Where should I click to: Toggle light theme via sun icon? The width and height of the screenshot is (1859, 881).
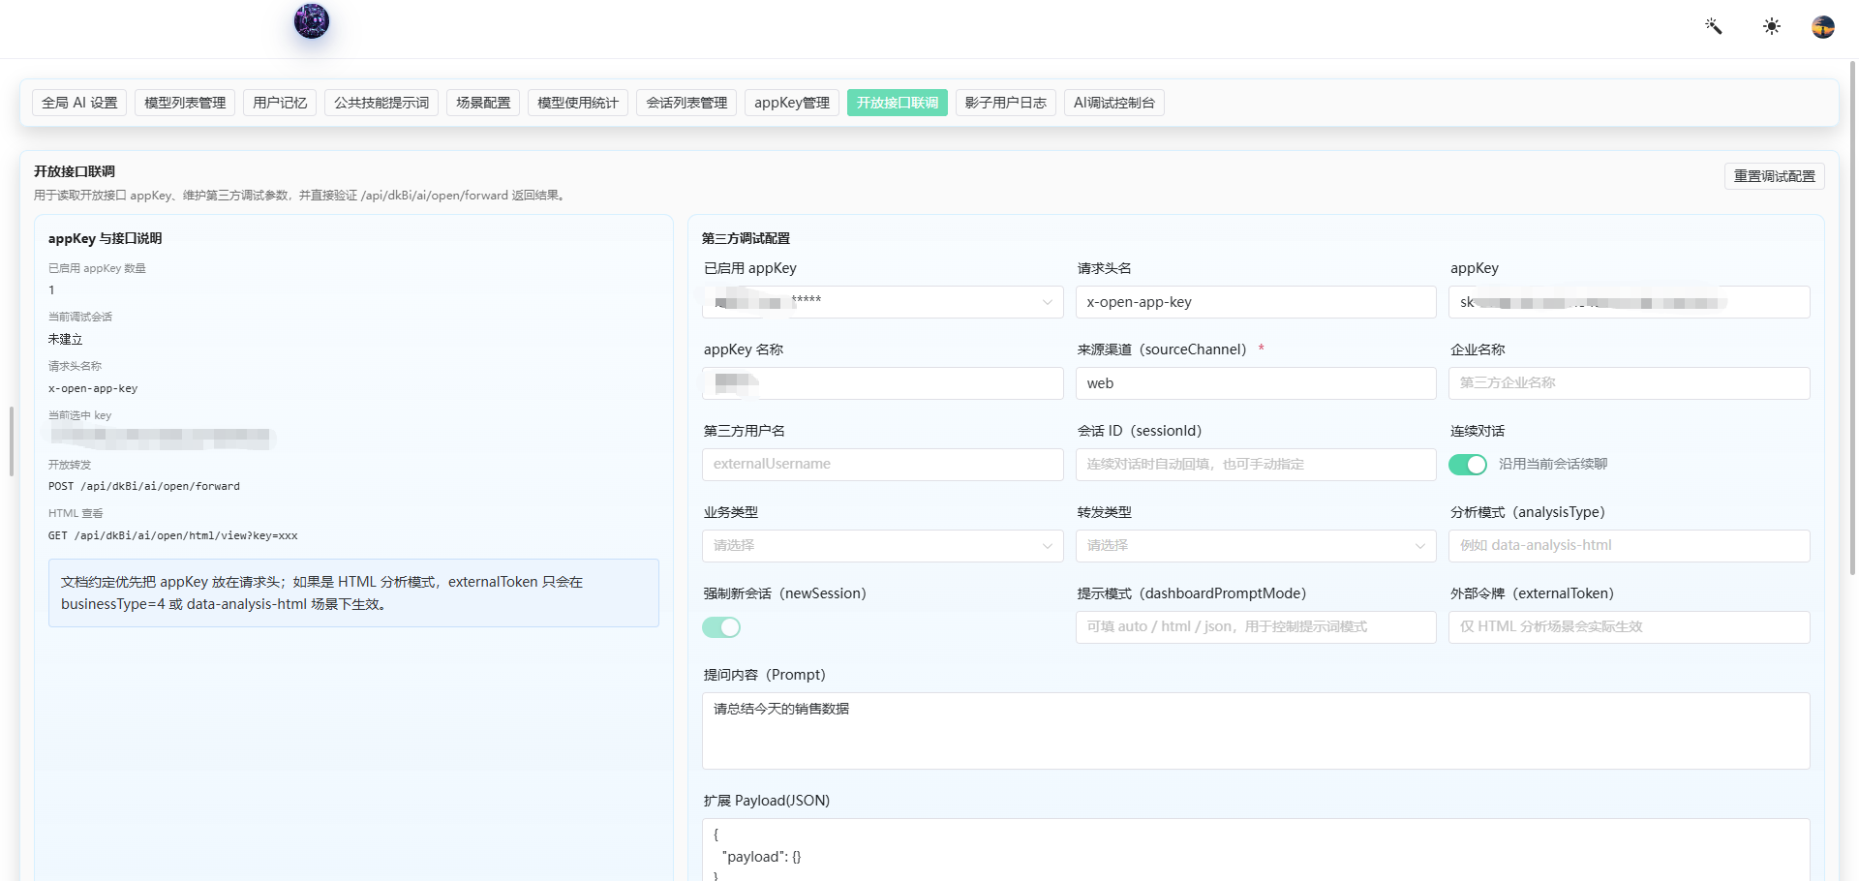(x=1772, y=26)
